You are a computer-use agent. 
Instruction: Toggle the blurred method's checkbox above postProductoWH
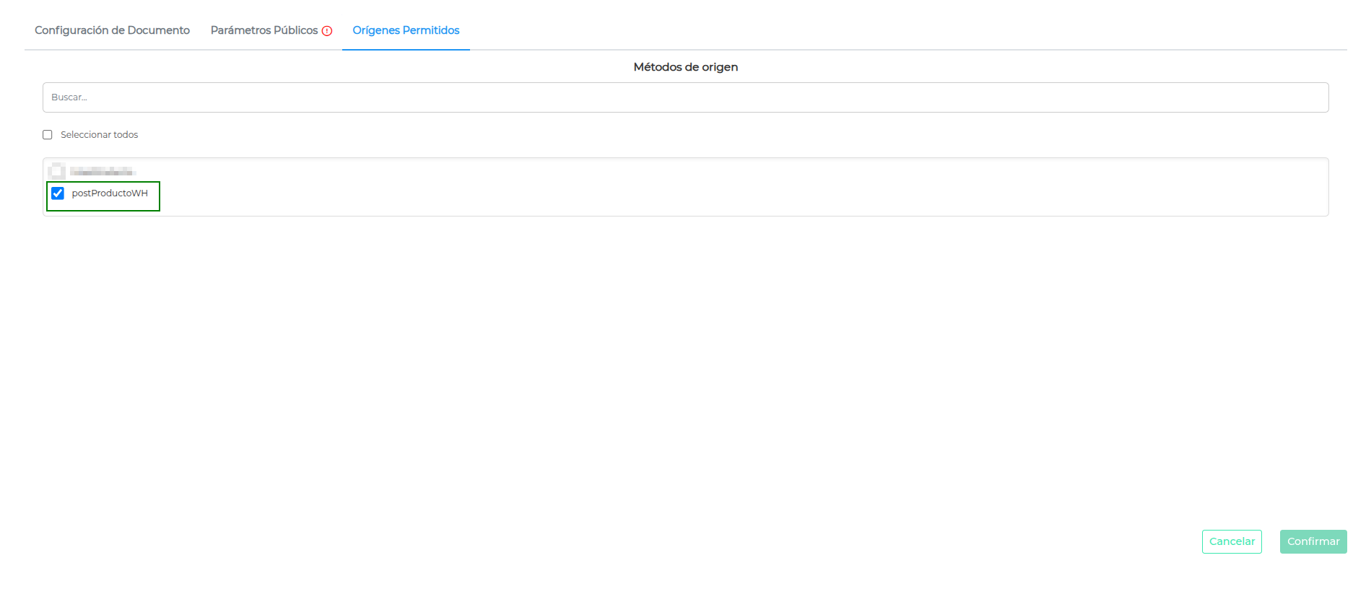click(56, 172)
